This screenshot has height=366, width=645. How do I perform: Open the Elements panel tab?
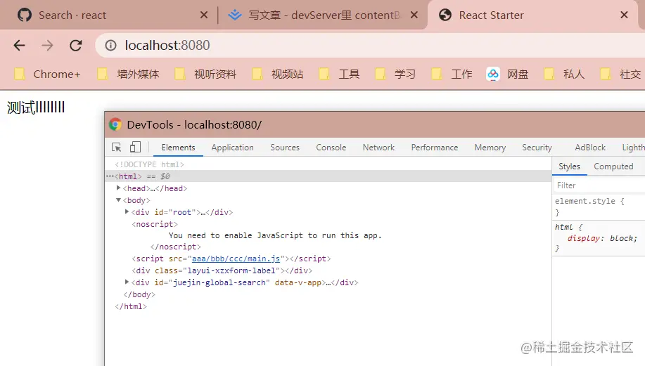[178, 148]
